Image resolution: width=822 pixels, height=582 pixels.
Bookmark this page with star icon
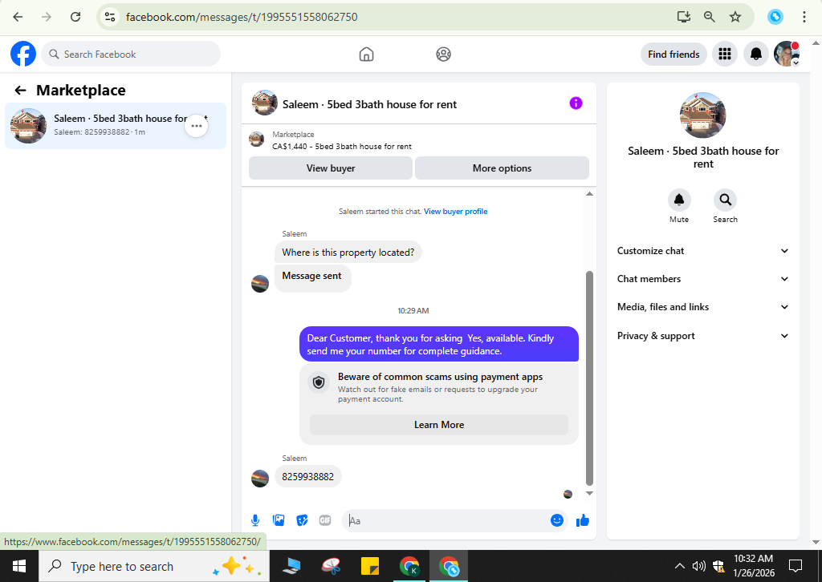[735, 17]
